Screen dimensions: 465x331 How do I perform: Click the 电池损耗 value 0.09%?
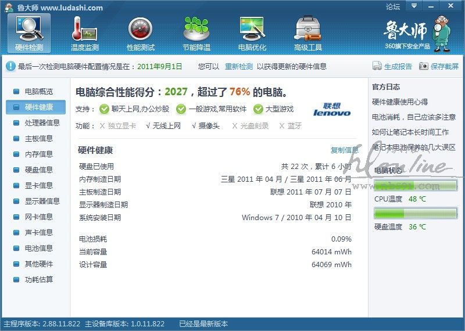pyautogui.click(x=341, y=239)
